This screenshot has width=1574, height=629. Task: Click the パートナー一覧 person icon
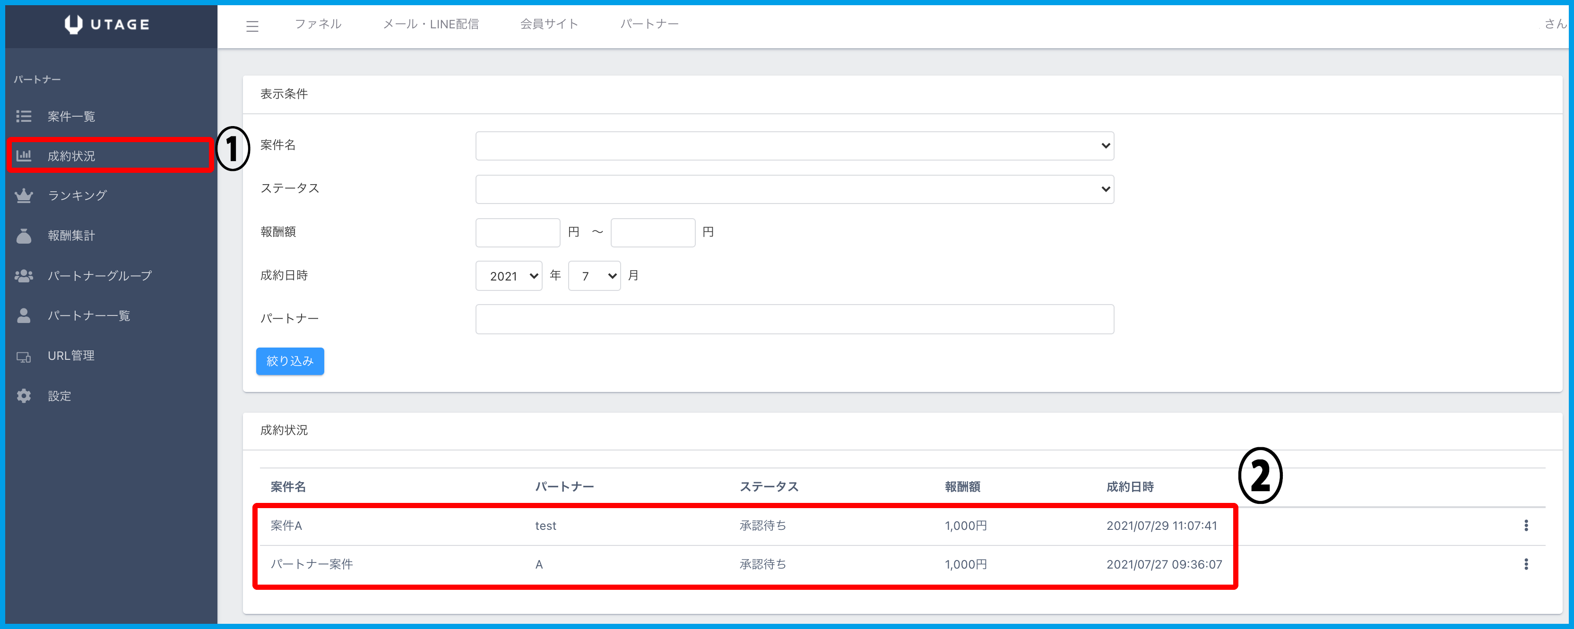24,316
